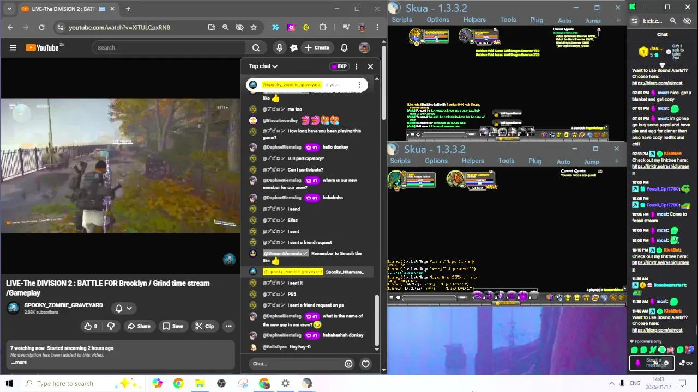Screen dimensions: 698x392
Task: Focus the YouTube Search input field
Action: tap(169, 48)
